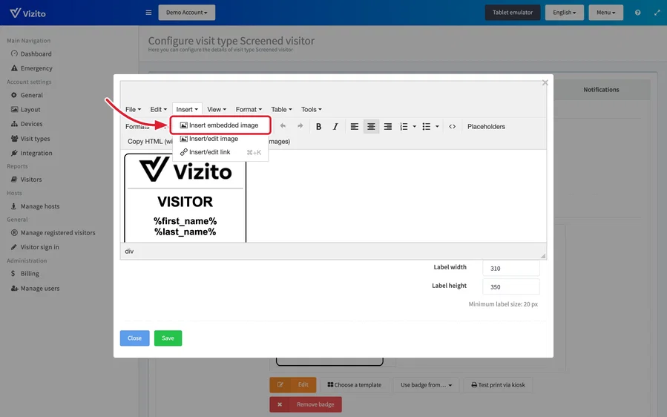Open Manage registered visitors in sidebar

53,233
